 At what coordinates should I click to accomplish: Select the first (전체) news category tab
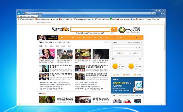[x=40, y=46]
